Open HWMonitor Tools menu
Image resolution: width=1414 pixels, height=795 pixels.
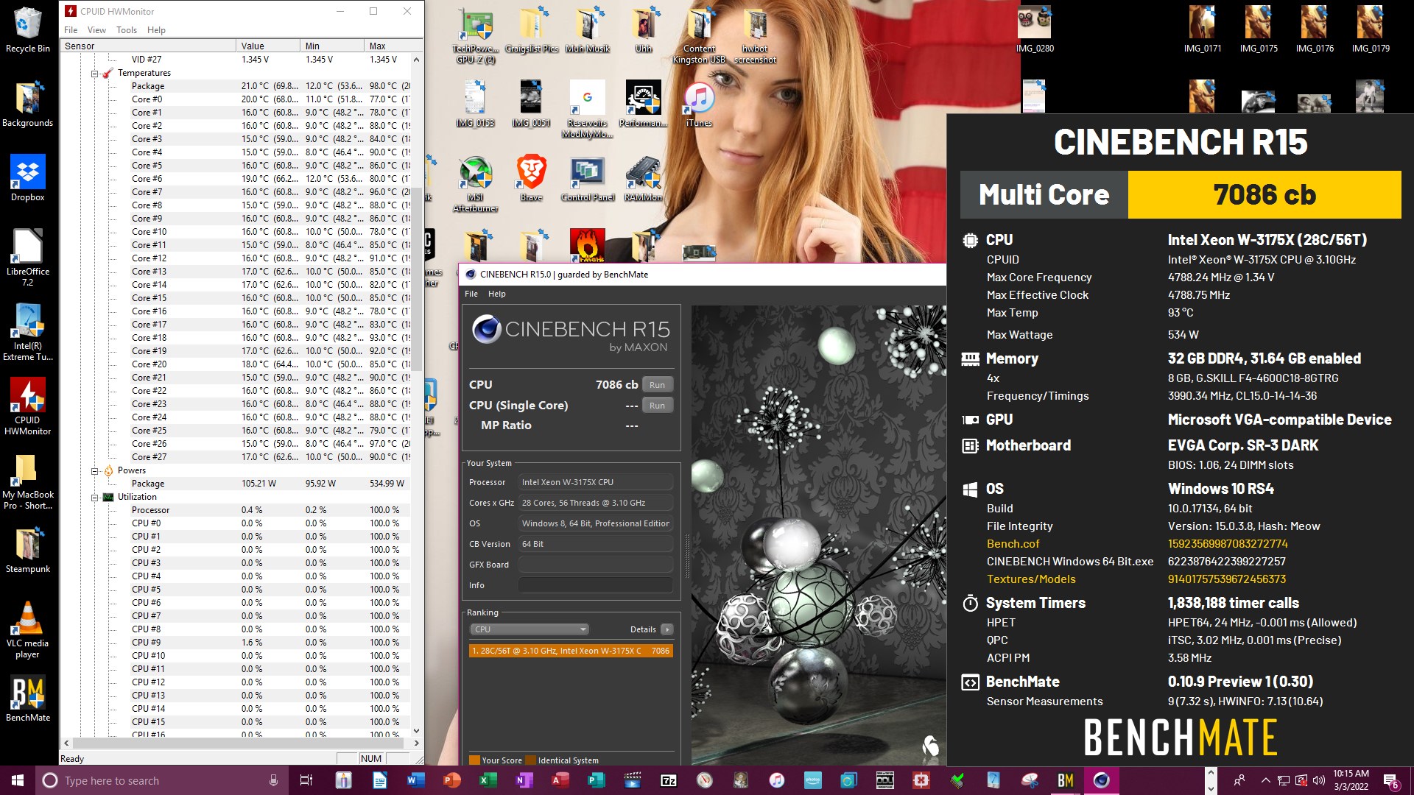[127, 30]
